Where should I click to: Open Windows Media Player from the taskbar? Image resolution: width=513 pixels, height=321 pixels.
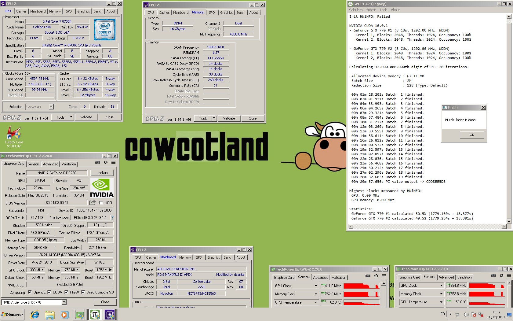point(64,315)
